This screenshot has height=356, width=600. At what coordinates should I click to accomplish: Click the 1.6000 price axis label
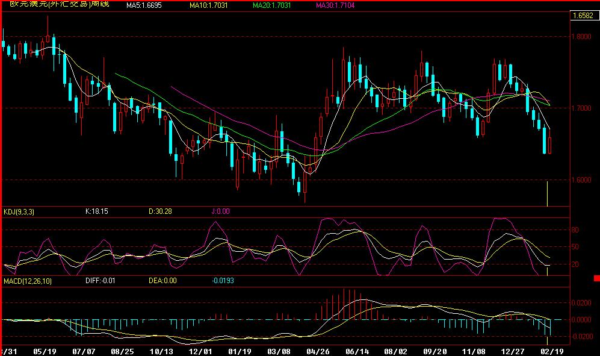click(x=581, y=180)
